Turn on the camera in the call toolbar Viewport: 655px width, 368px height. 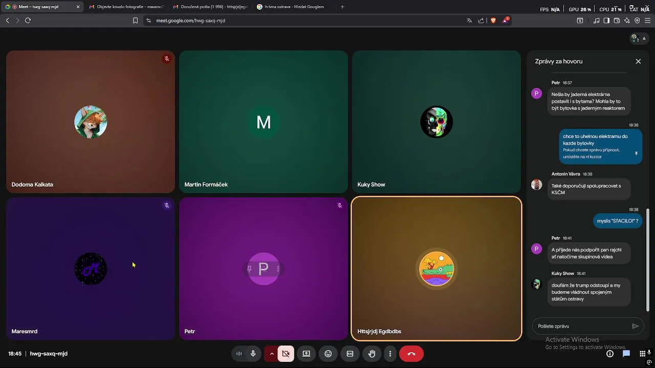(286, 354)
